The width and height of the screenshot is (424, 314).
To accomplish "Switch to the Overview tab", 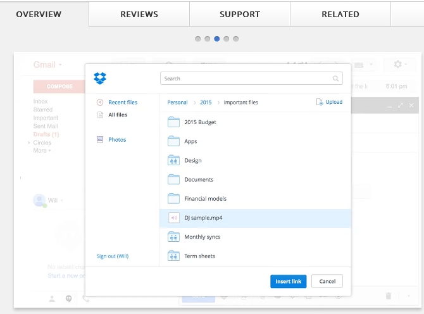I will (x=39, y=14).
